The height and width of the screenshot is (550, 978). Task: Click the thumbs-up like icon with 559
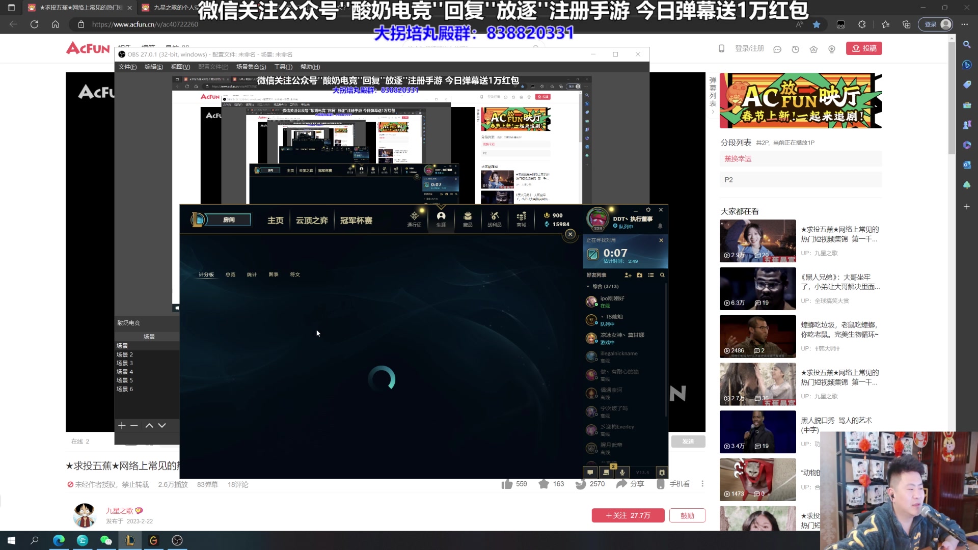pyautogui.click(x=507, y=484)
